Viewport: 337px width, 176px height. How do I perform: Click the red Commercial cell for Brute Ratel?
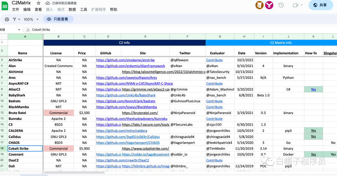58,113
